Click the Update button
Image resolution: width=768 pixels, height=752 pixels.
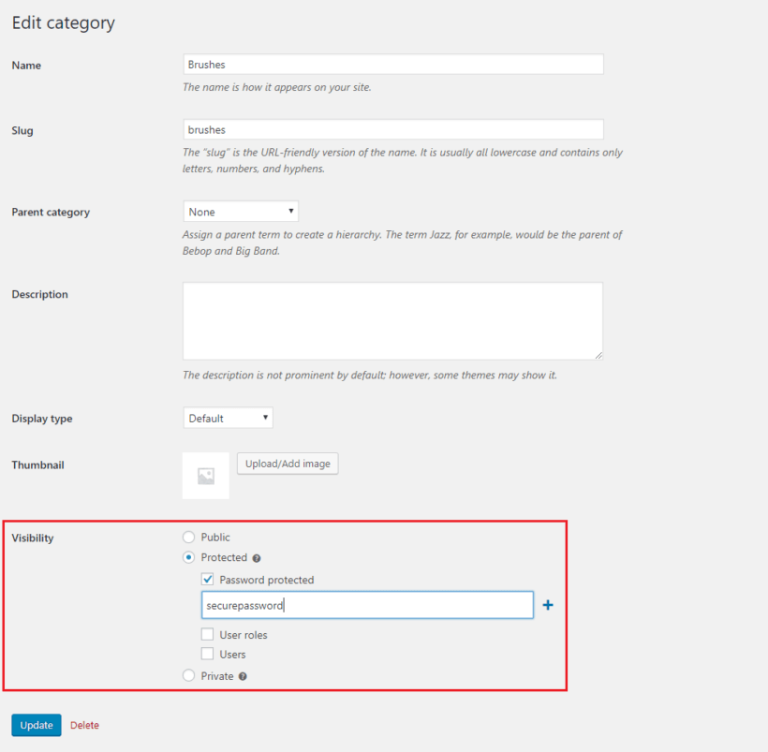(36, 724)
